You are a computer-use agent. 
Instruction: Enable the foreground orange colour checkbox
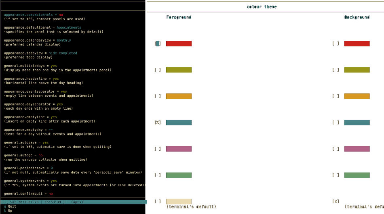click(158, 96)
